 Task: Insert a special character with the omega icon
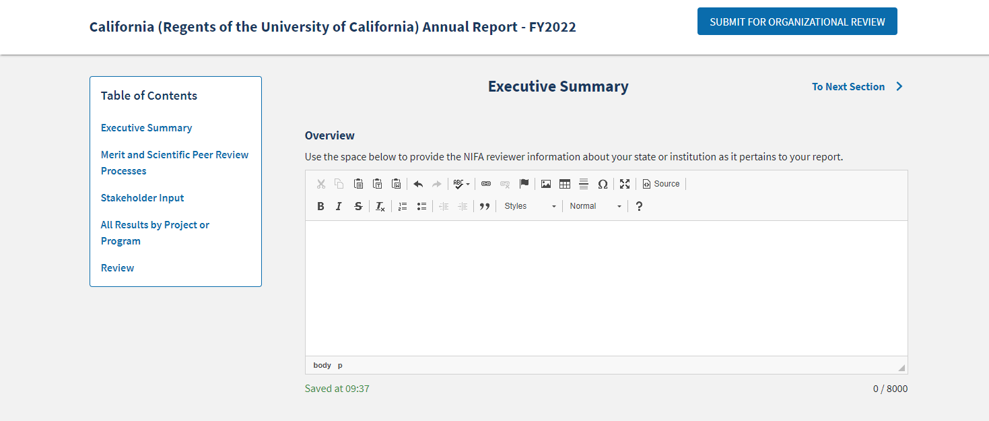(x=603, y=184)
